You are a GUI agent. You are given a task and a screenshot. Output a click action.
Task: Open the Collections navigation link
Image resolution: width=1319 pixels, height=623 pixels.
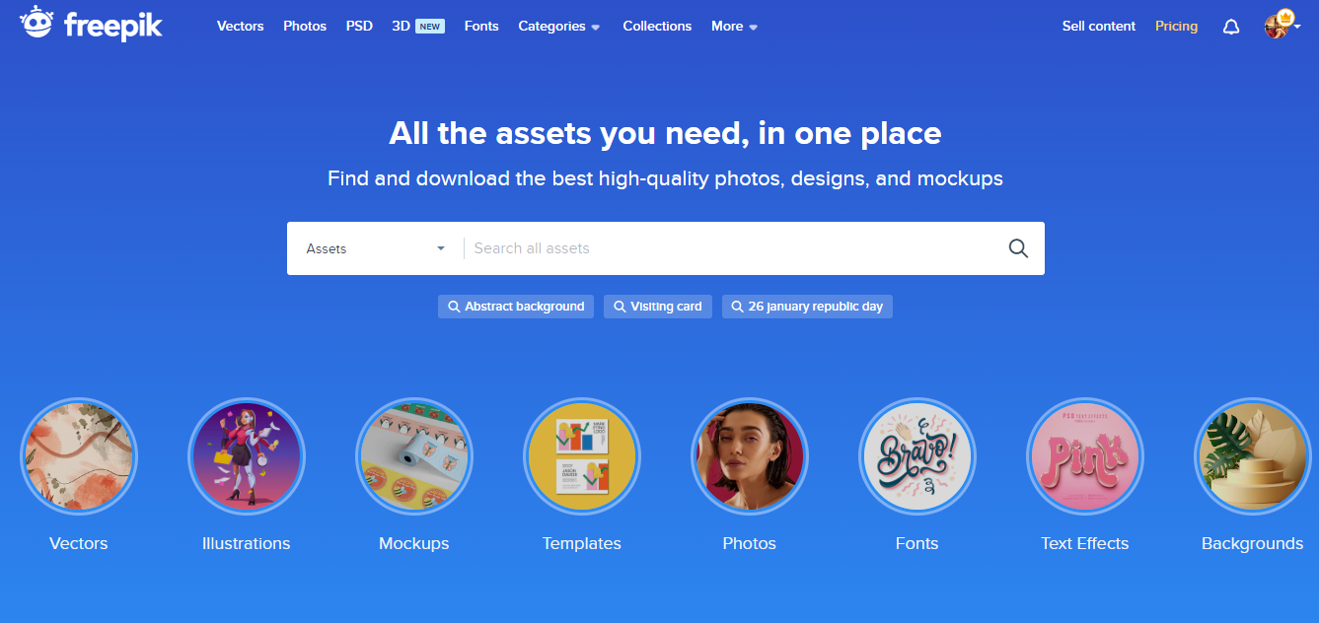pos(657,27)
